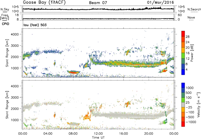Click the gray −25 to 25 Velocity swatch
Viewport: 201px width, 139px height.
click(x=183, y=105)
